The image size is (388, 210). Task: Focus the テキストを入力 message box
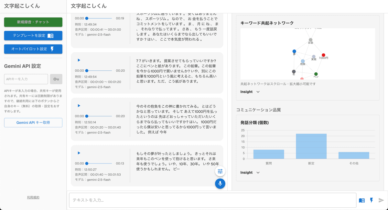tap(213, 200)
